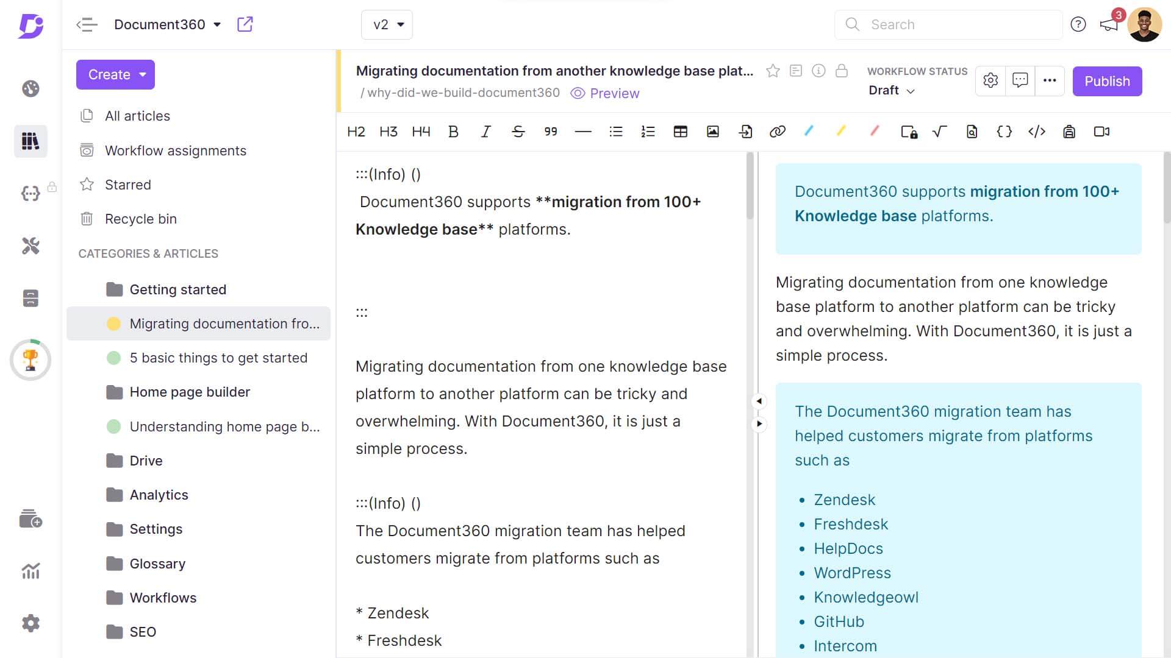Insert an image via the editor toolbar
This screenshot has height=658, width=1171.
tap(712, 132)
